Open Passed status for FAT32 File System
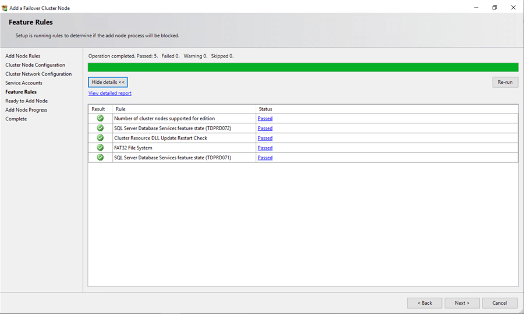Image resolution: width=524 pixels, height=314 pixels. click(265, 148)
